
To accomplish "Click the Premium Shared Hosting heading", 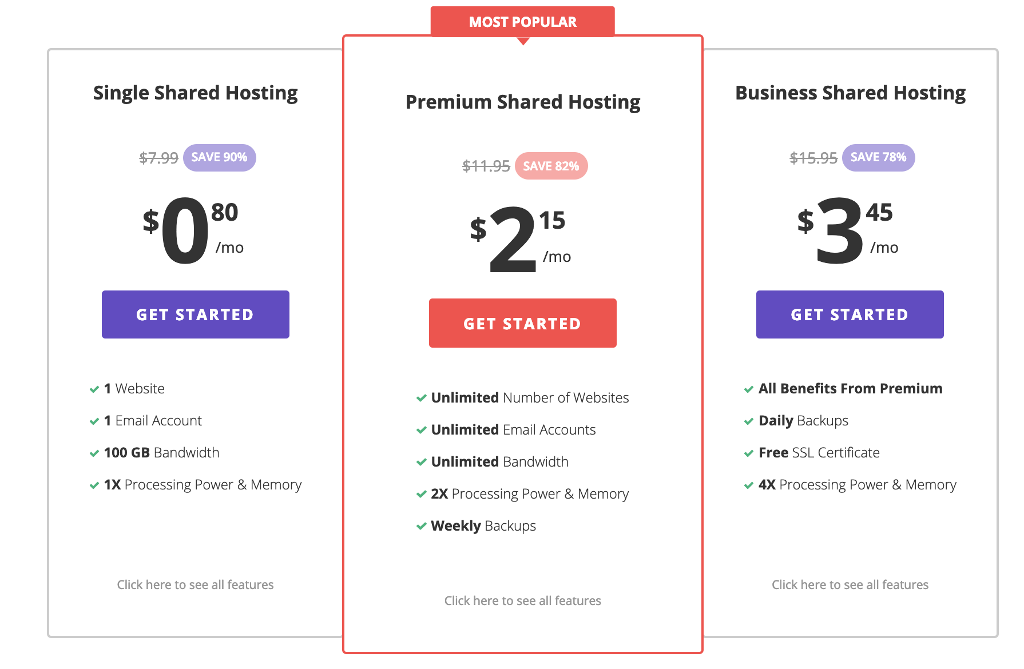I will (522, 102).
